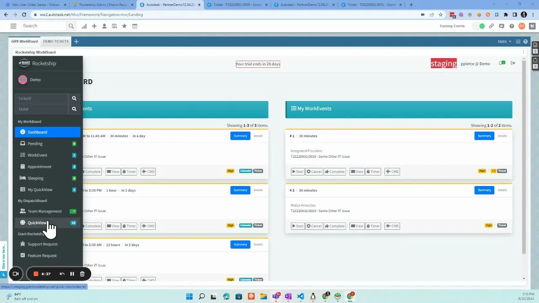Toggle the notification bell switch next to ppierce
The width and height of the screenshot is (539, 303).
[501, 63]
